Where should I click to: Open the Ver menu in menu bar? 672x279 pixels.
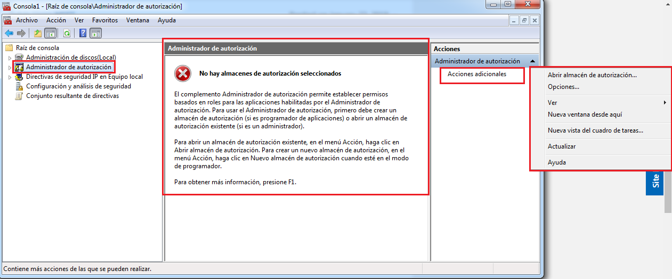point(79,20)
